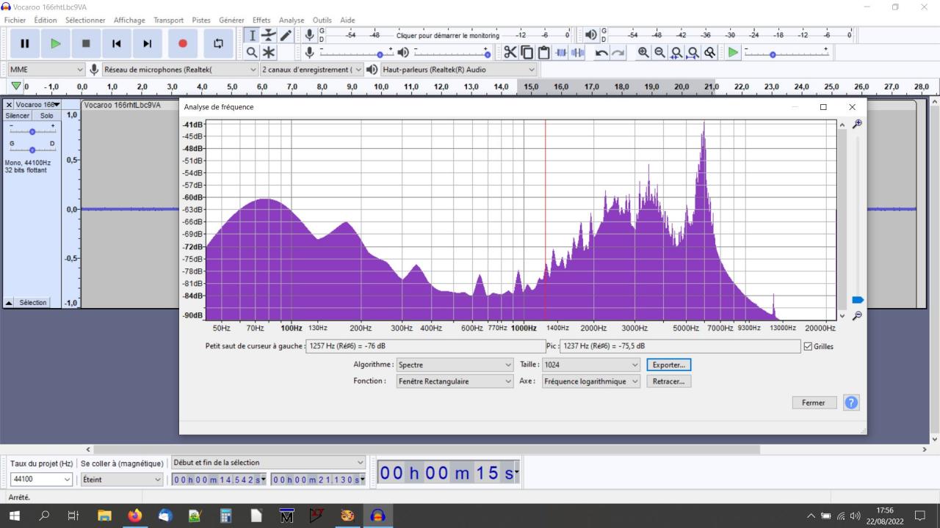940x528 pixels.
Task: Select the Envelope tool
Action: 269,35
